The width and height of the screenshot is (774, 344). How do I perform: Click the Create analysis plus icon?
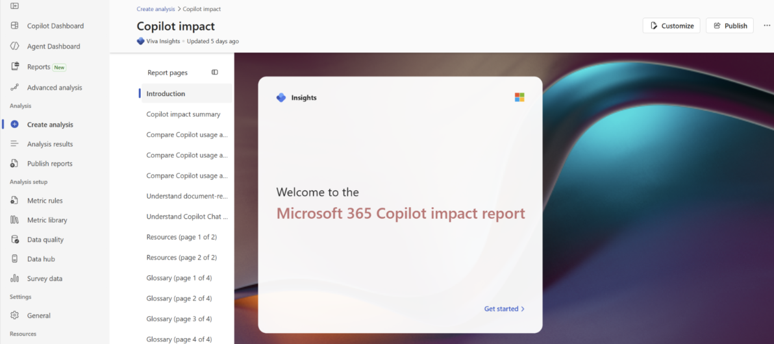tap(15, 125)
